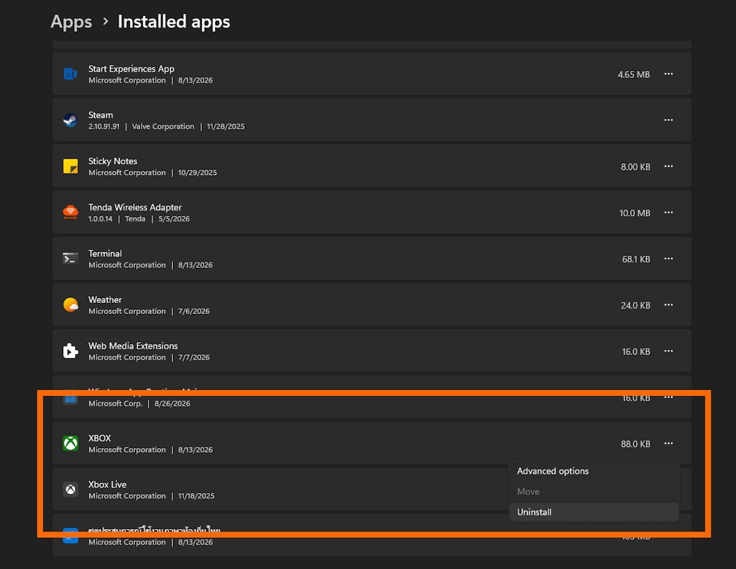Click the Weather app name
Viewport: 736px width, 569px height.
105,300
